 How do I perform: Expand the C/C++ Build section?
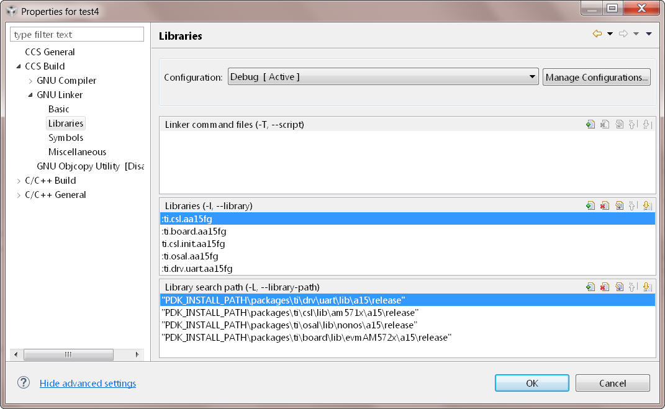click(18, 180)
